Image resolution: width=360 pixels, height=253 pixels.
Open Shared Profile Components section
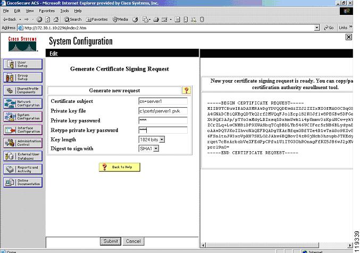23,91
